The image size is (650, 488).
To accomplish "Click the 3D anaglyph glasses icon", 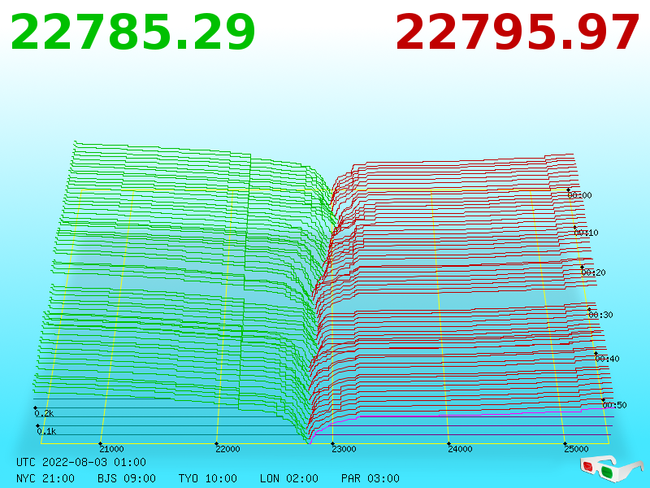I will pos(611,468).
